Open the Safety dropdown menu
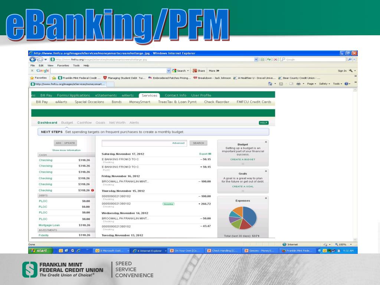Screen dimensions: 380x285 point(324,84)
